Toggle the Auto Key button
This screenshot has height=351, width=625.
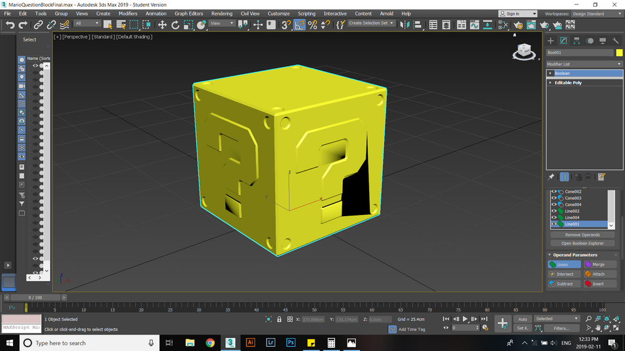[x=522, y=319]
